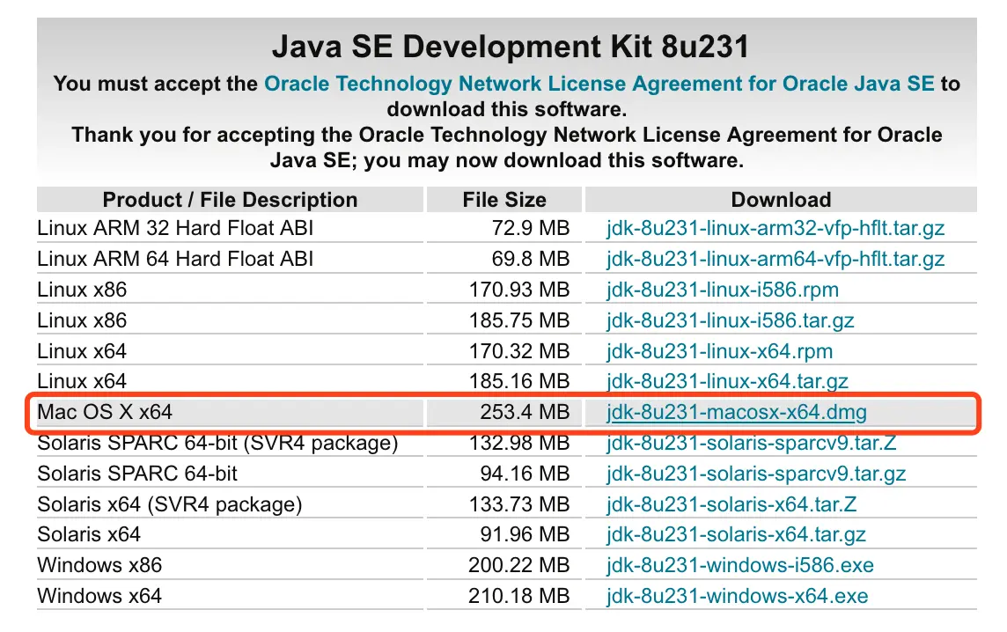The height and width of the screenshot is (632, 1007).
Task: Click the 253.4 MB file size
Action: tap(525, 412)
